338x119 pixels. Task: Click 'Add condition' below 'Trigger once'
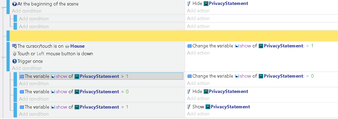click(x=27, y=68)
